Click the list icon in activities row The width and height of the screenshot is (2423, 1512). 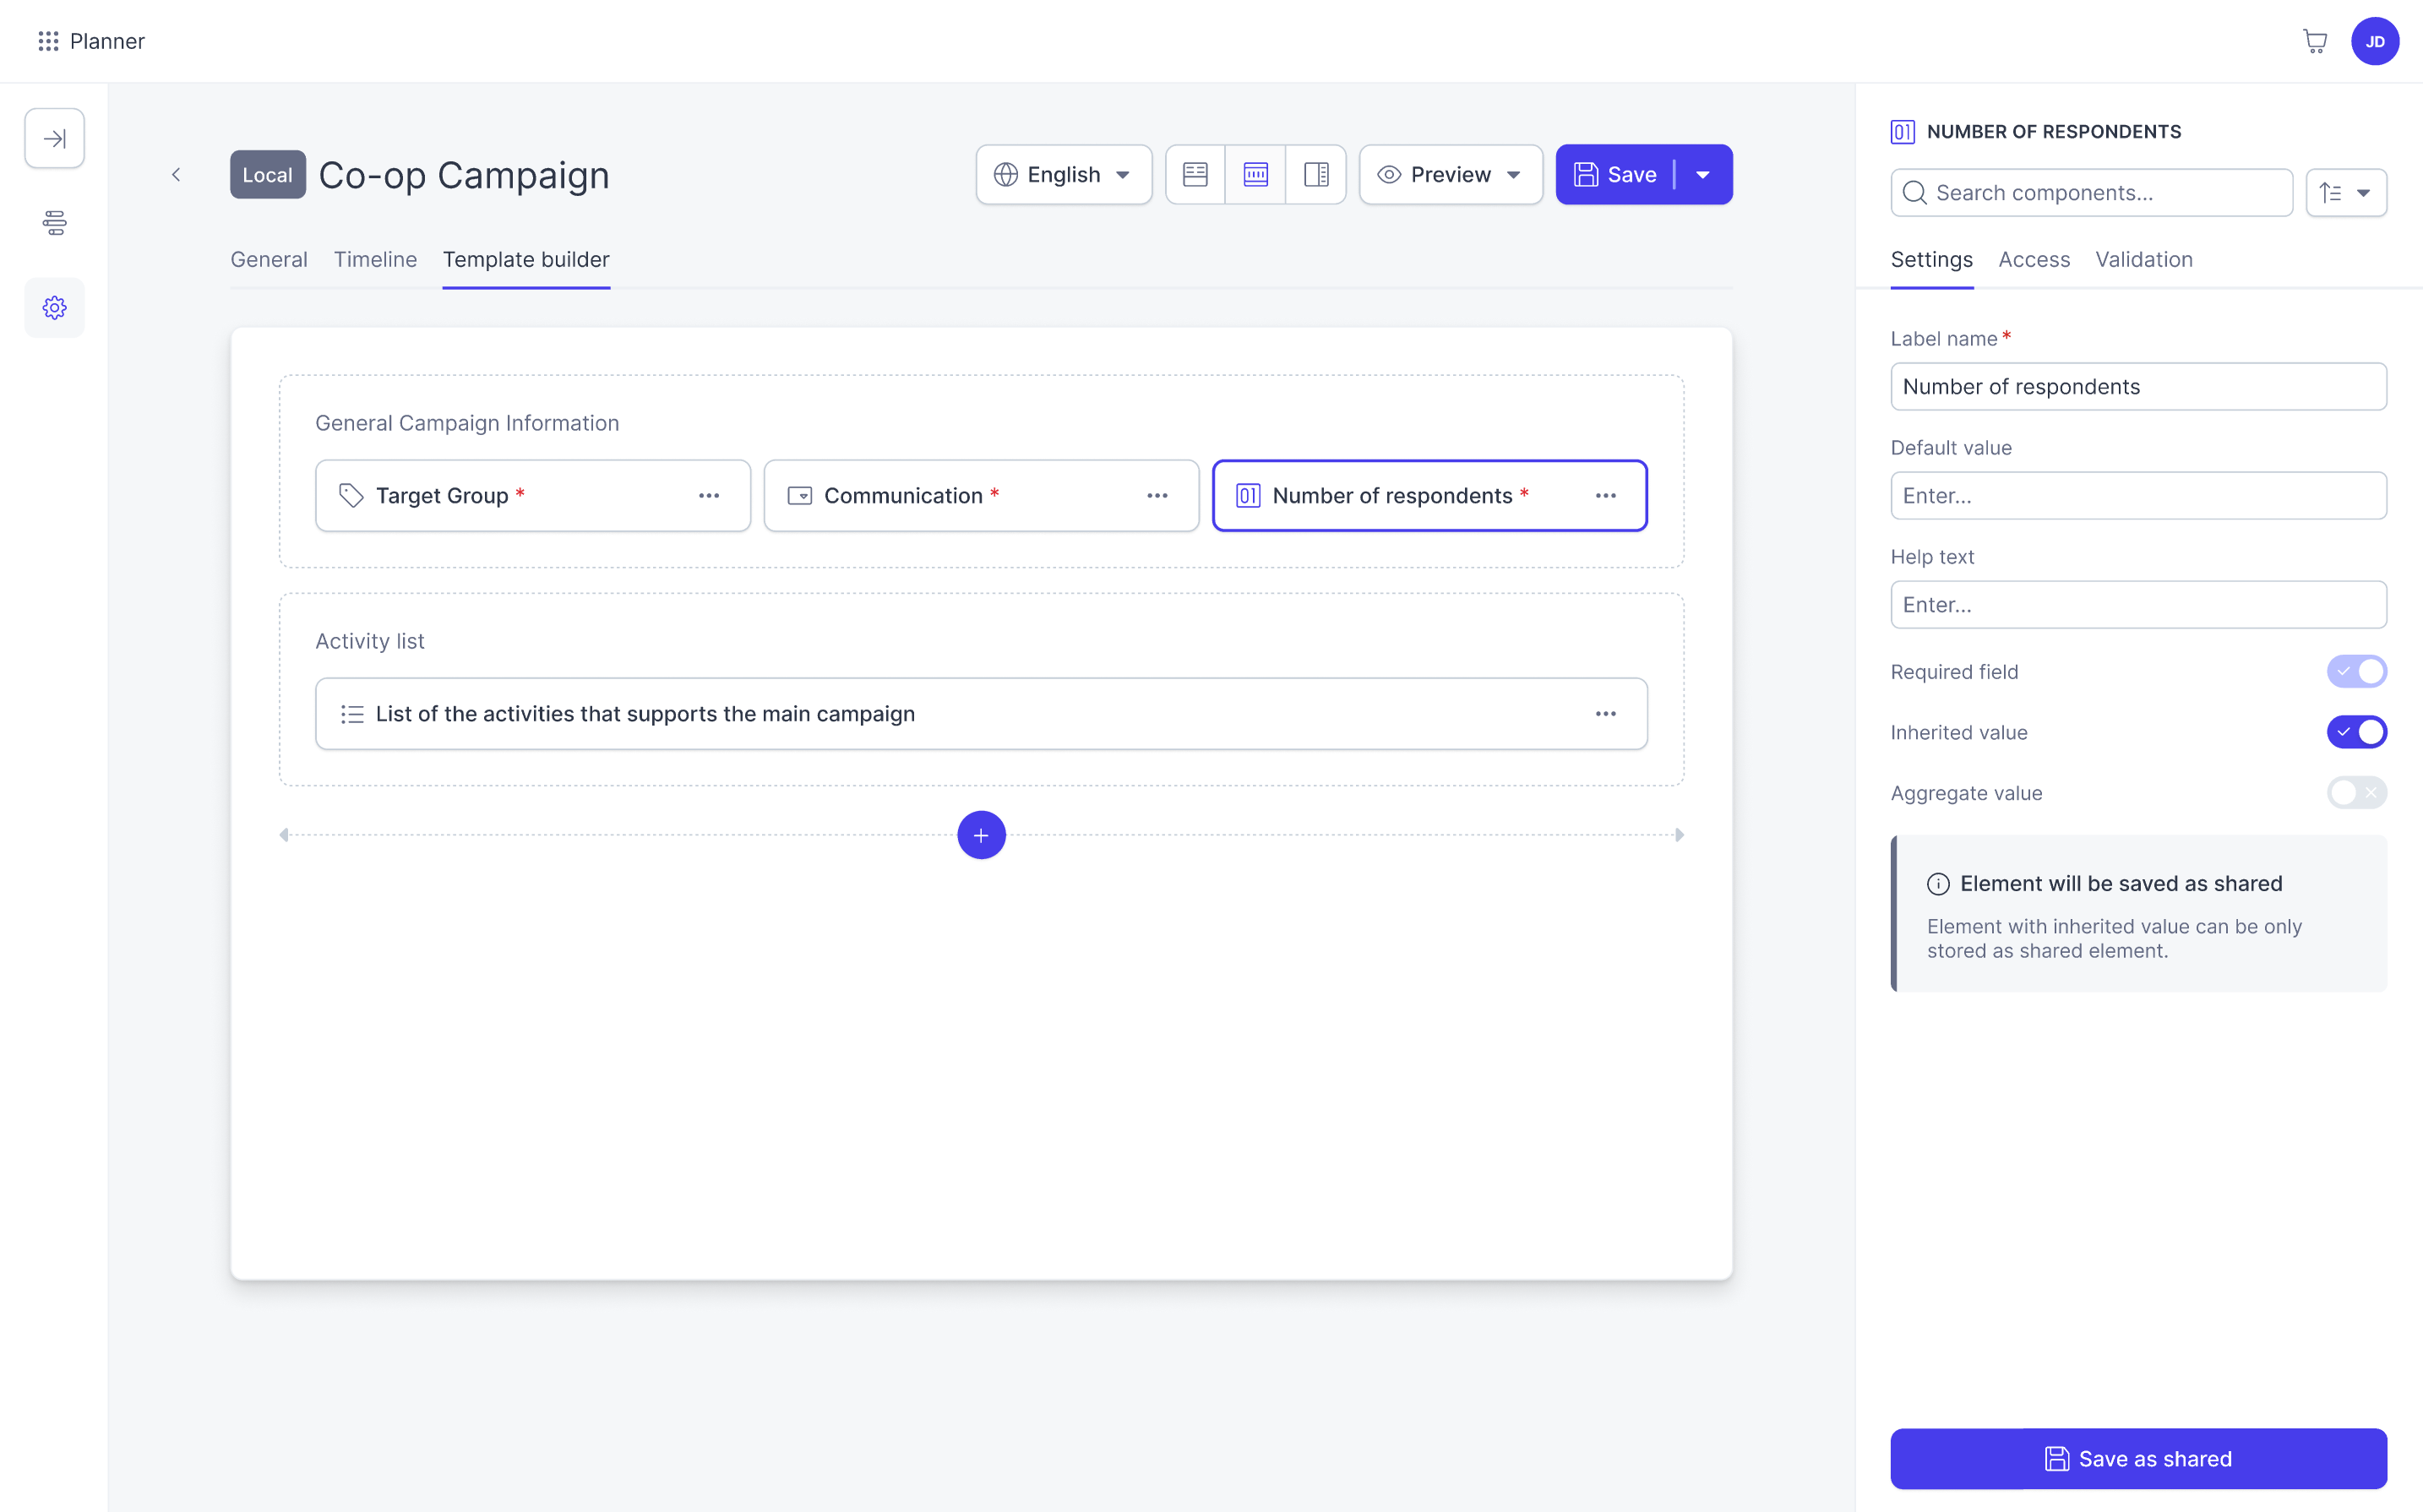click(351, 714)
